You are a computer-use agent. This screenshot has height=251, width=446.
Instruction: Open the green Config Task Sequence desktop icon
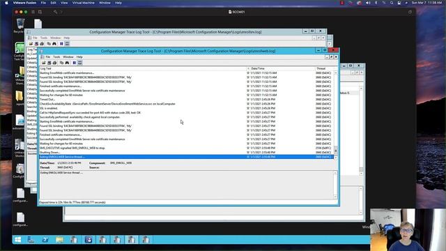point(20,52)
